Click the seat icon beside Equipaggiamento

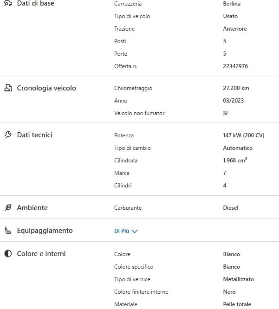click(8, 231)
